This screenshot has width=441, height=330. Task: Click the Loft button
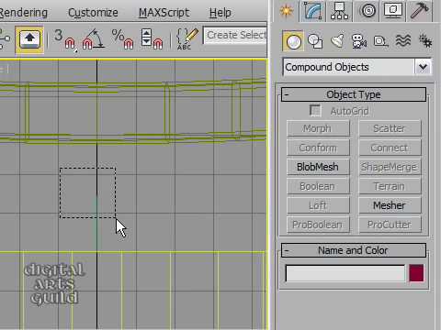click(318, 205)
